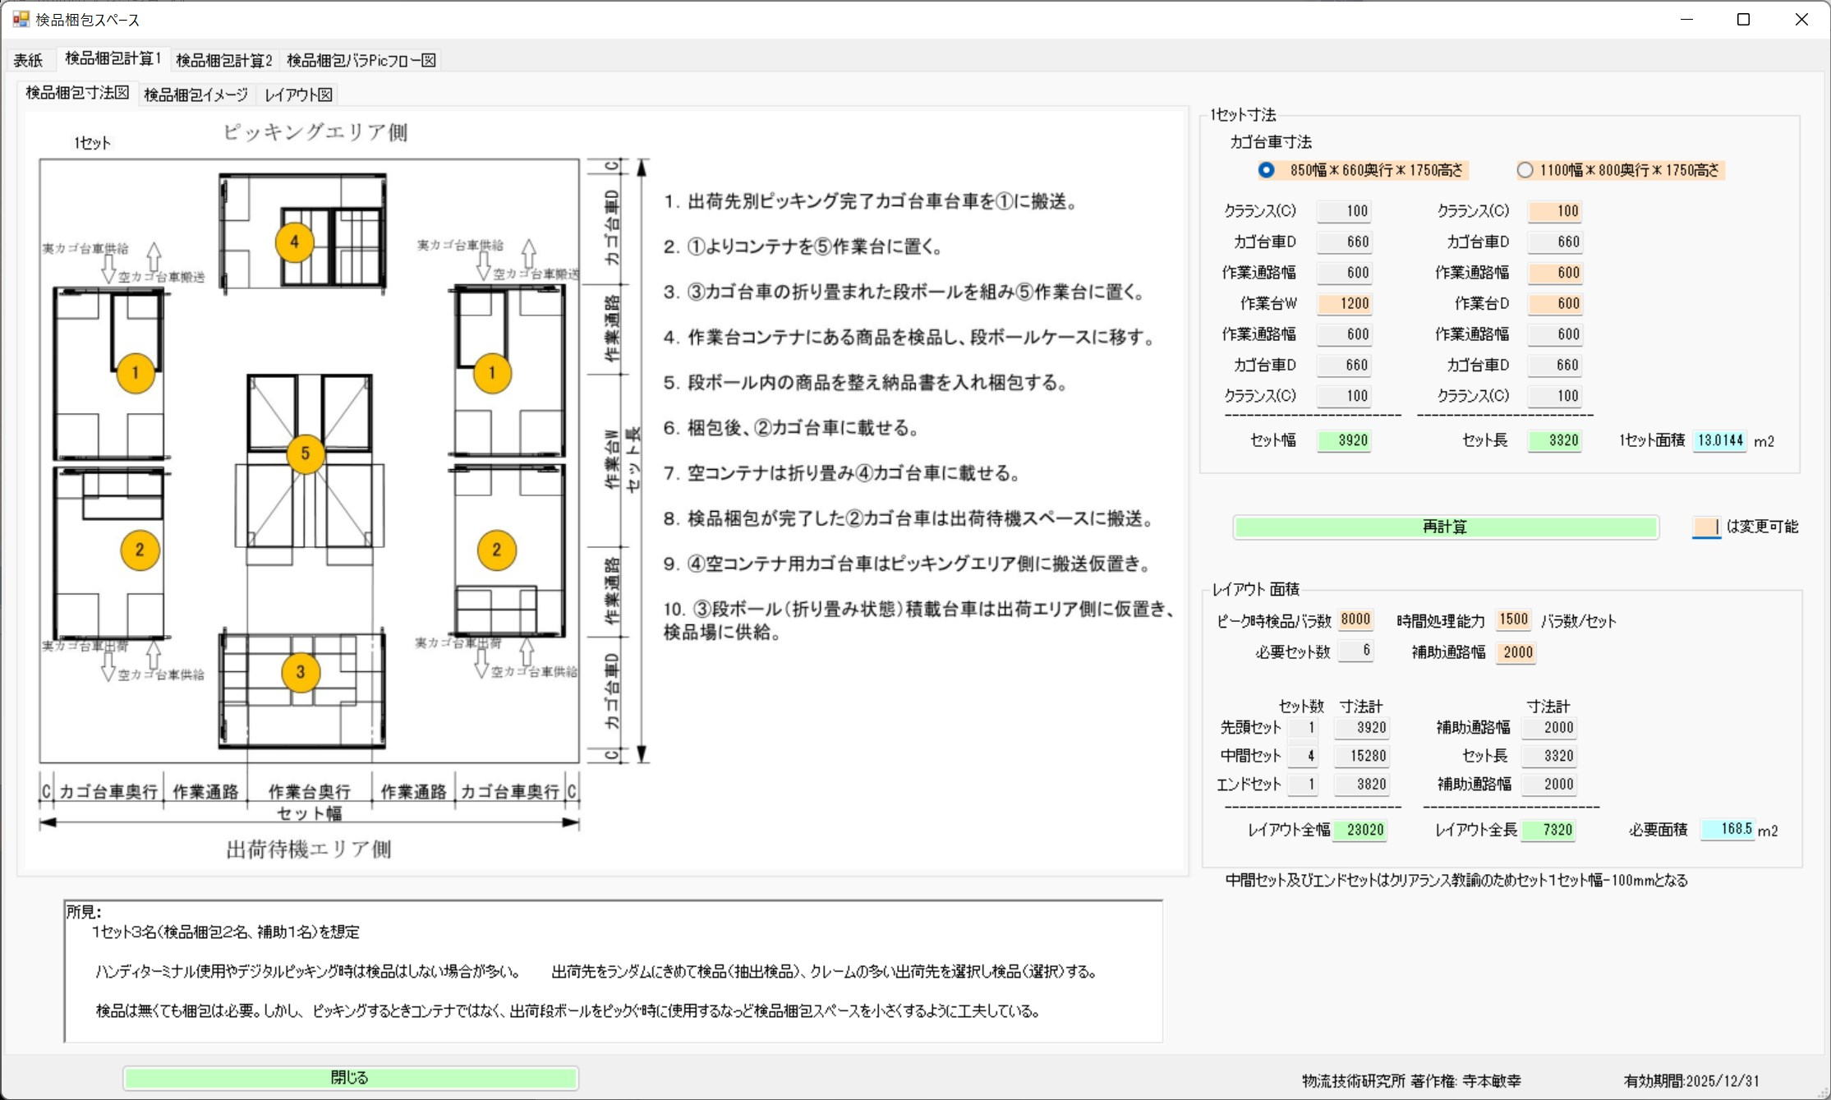Image resolution: width=1831 pixels, height=1100 pixels.
Task: Click the 作業台W 1200 input field
Action: click(1344, 303)
